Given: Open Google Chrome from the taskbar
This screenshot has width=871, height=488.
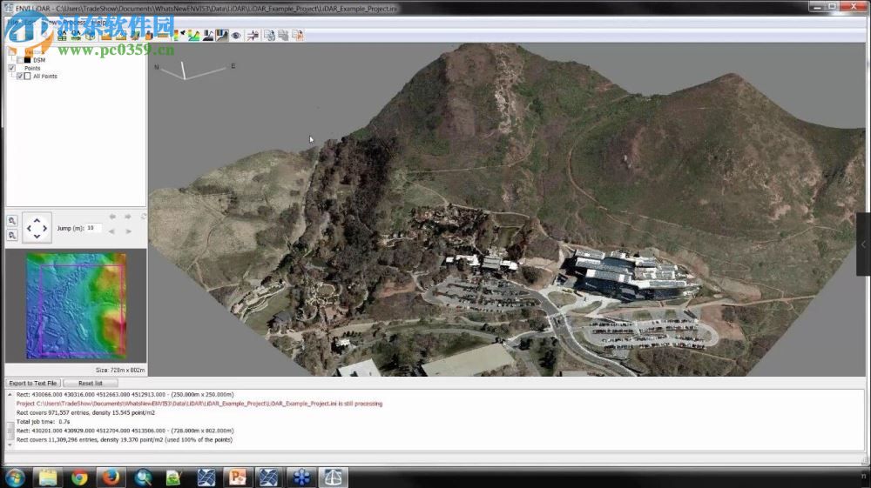Looking at the screenshot, I should 79,478.
